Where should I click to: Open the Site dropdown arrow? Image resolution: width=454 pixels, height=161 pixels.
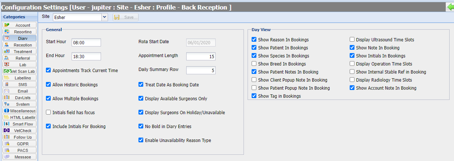(104, 17)
